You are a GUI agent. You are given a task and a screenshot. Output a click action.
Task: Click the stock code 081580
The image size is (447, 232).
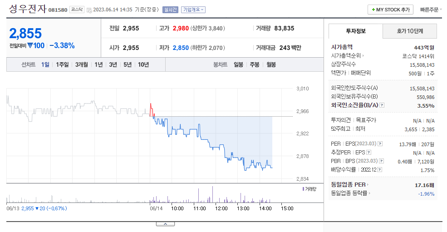58,10
